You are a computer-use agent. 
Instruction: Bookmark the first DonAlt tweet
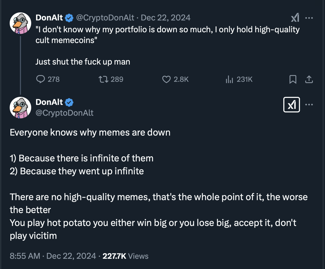[x=293, y=79]
